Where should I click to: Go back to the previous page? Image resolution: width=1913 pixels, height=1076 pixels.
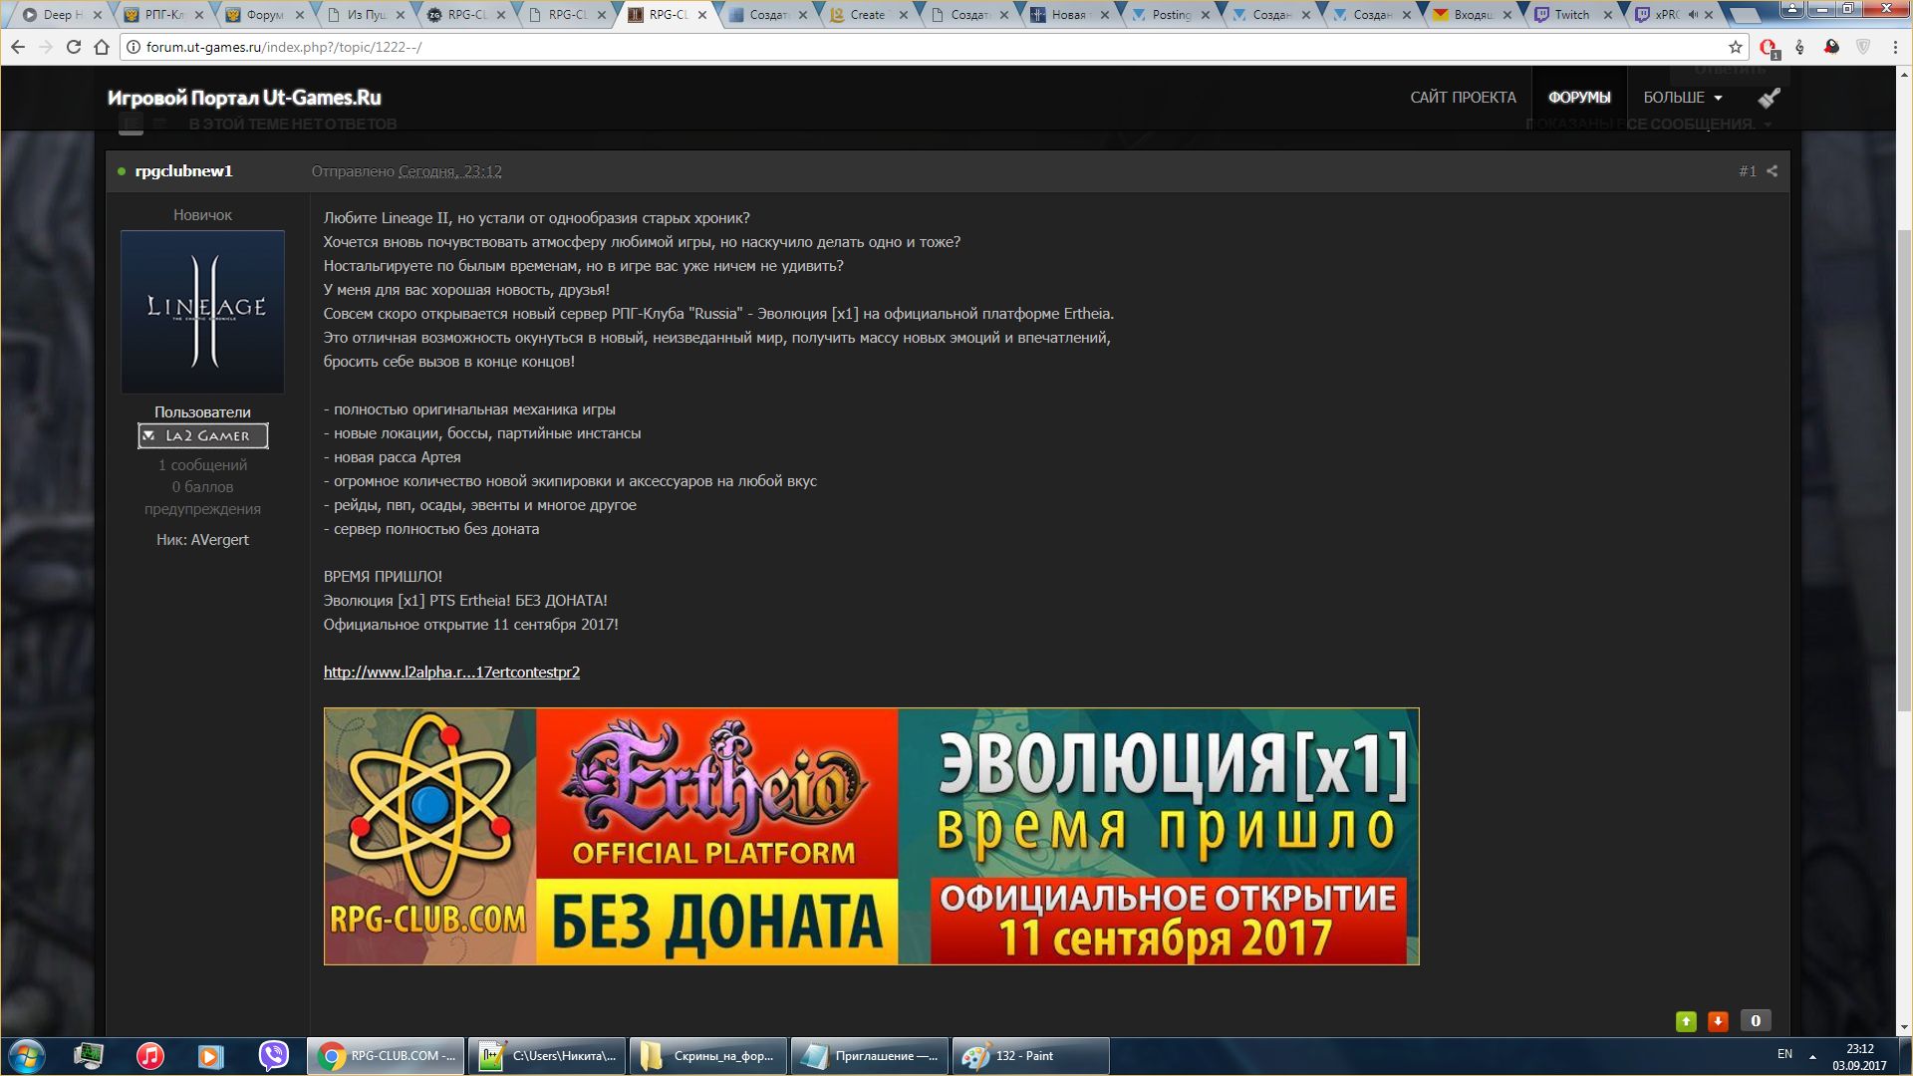click(18, 47)
